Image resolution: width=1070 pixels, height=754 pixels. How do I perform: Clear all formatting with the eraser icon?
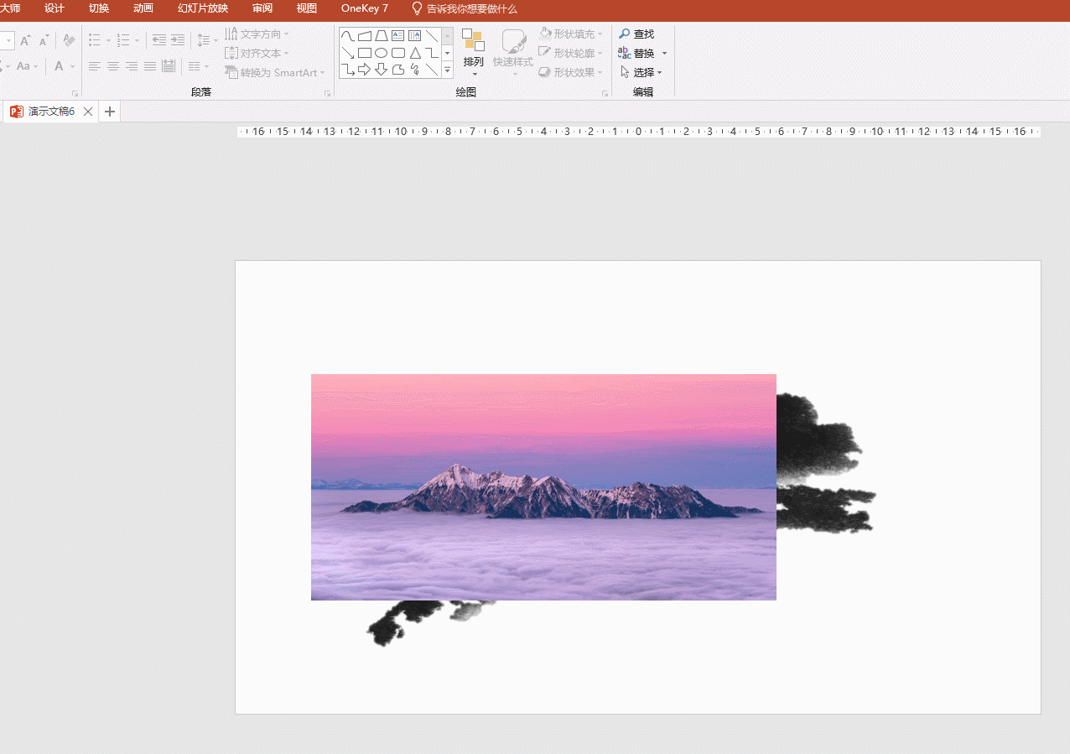(70, 40)
